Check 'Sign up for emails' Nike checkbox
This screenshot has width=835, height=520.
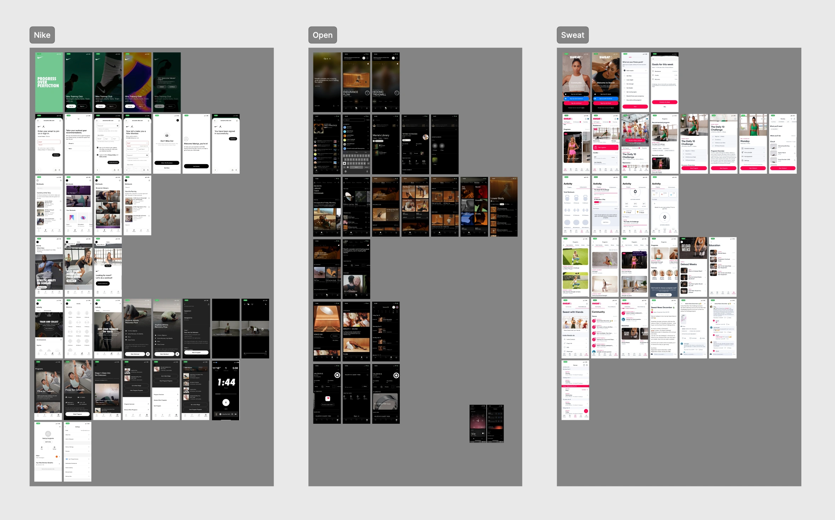[98, 148]
